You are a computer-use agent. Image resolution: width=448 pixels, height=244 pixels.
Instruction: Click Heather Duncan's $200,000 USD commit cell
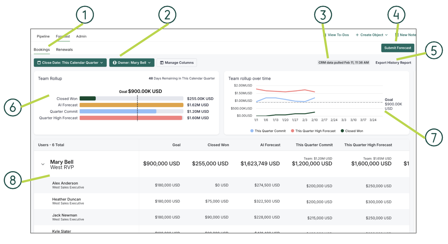(x=319, y=202)
